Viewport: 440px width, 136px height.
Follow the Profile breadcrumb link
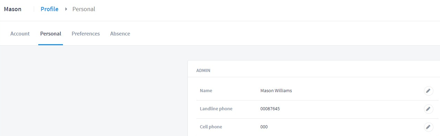[49, 9]
